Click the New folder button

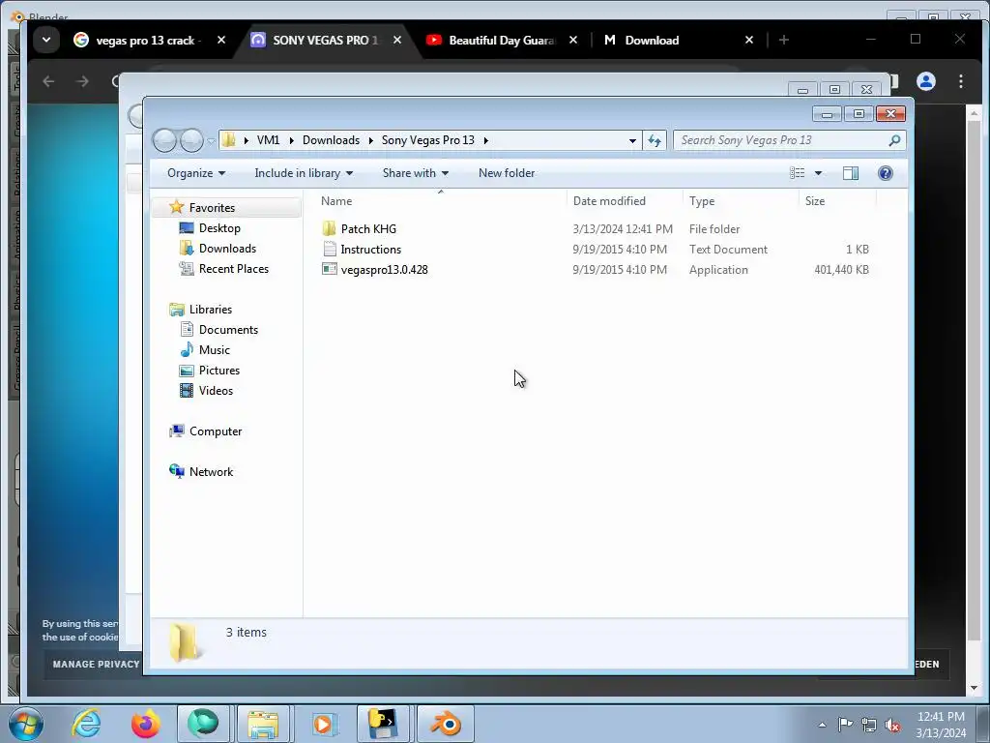click(x=507, y=173)
